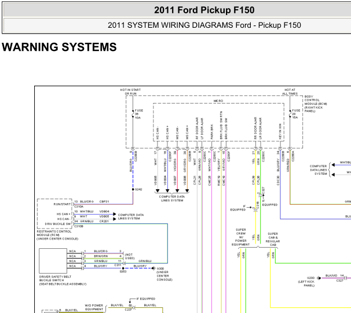351x313 pixels.
Task: Click the "HOT AT ALL TIMES" label
Action: 290,91
